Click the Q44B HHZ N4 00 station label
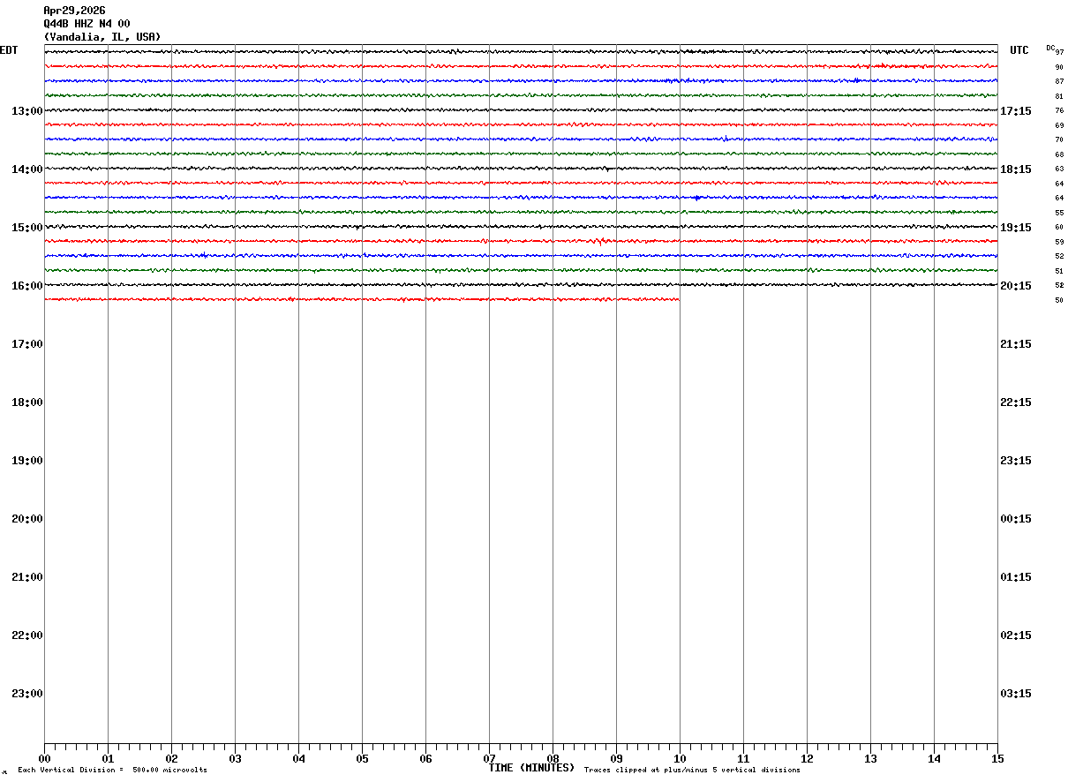 point(86,24)
